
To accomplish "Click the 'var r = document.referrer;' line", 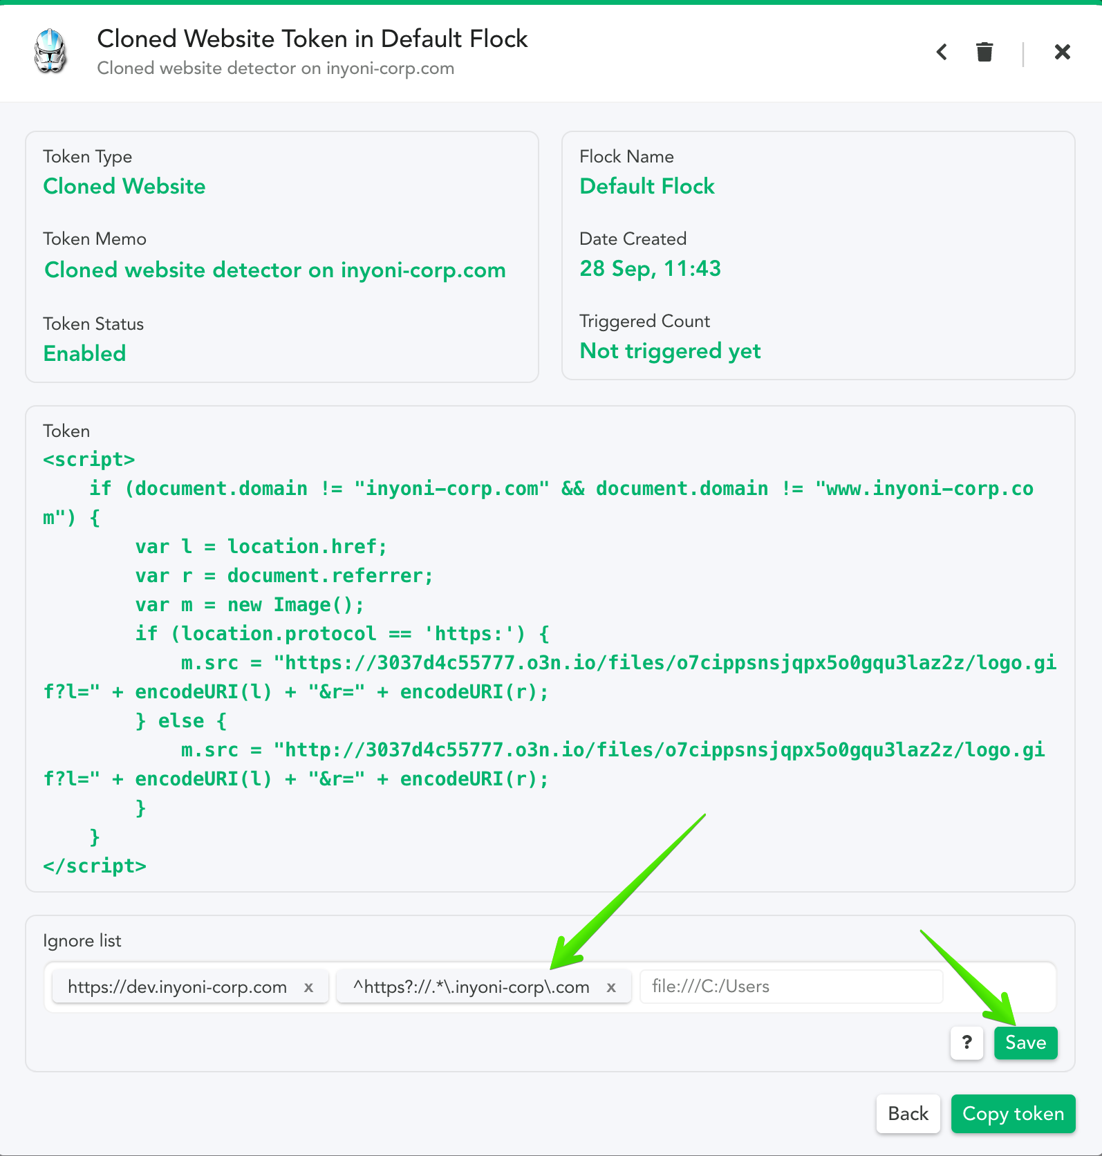I will coord(284,575).
